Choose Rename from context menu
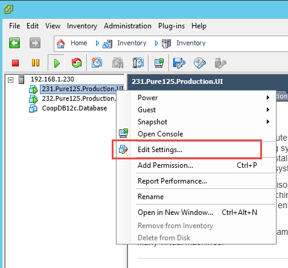 click(x=151, y=197)
